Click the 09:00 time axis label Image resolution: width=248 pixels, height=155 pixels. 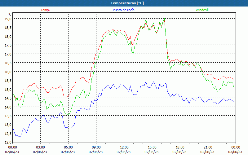click(96, 148)
